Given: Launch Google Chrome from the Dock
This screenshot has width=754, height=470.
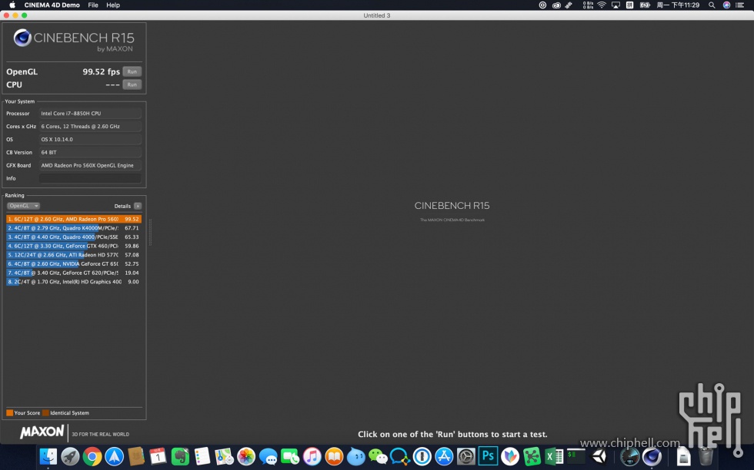Looking at the screenshot, I should pos(92,456).
